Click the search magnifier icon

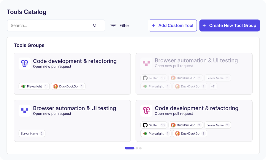click(95, 25)
